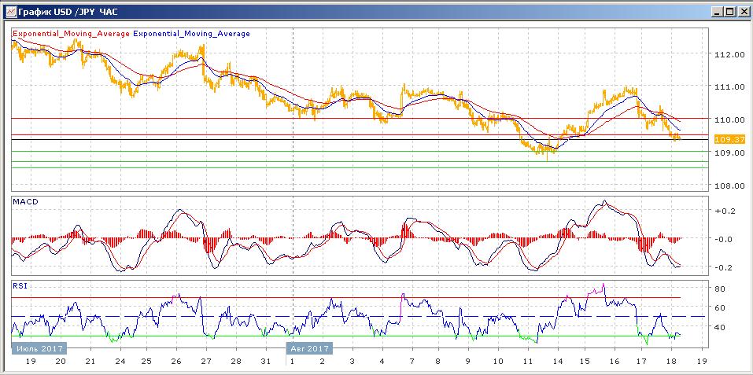Screen dimensions: 753x375
Task: Click the 110.00 price axis label
Action: [x=727, y=119]
